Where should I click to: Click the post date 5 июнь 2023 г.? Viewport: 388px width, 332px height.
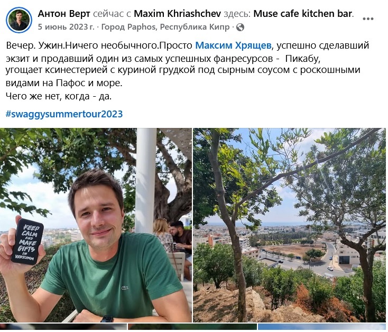[66, 27]
